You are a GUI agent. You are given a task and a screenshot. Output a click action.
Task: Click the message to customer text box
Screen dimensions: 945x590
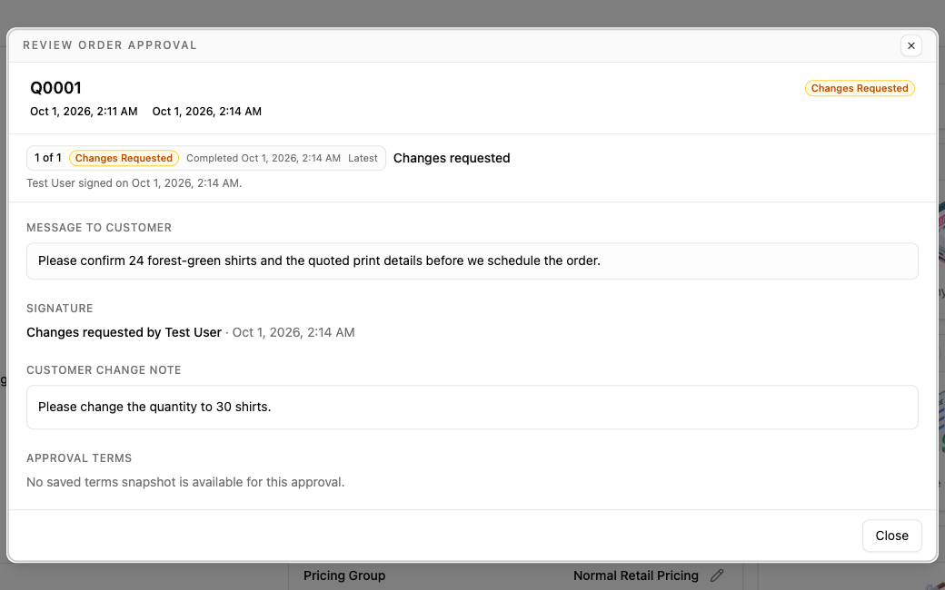472,261
